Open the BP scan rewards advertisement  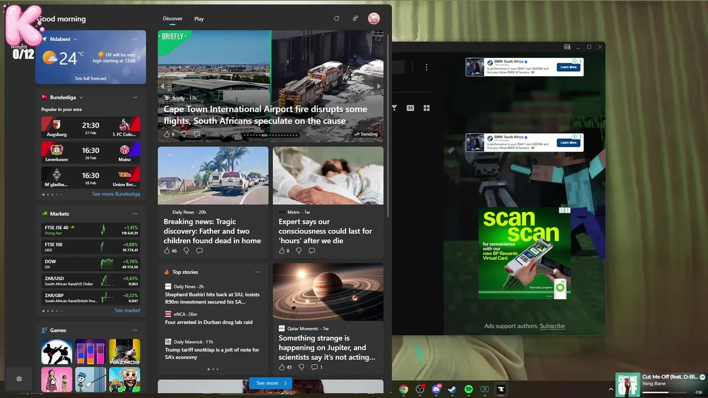click(x=524, y=253)
